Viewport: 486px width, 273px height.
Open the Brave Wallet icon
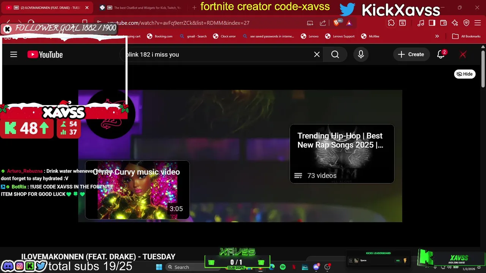443,23
